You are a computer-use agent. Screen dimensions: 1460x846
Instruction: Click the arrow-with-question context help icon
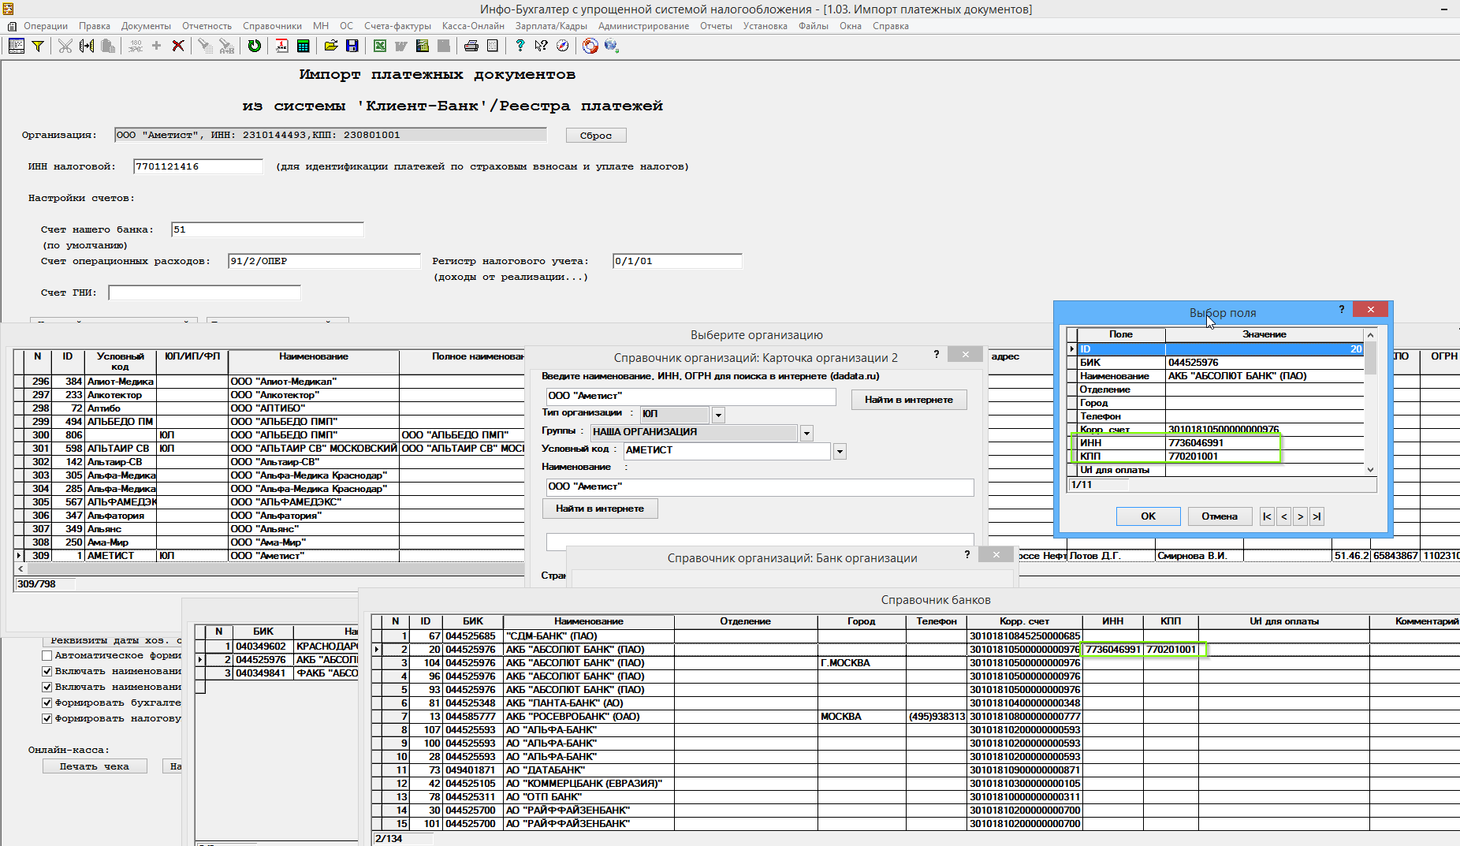click(x=541, y=46)
